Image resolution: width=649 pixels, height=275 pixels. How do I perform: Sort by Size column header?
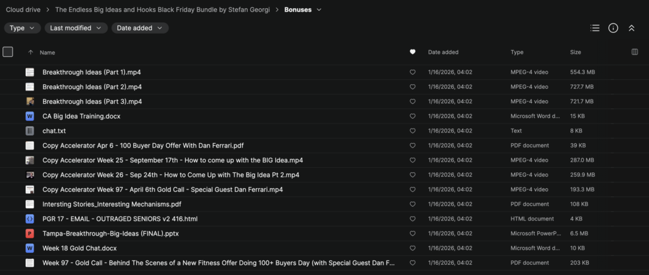pos(575,52)
